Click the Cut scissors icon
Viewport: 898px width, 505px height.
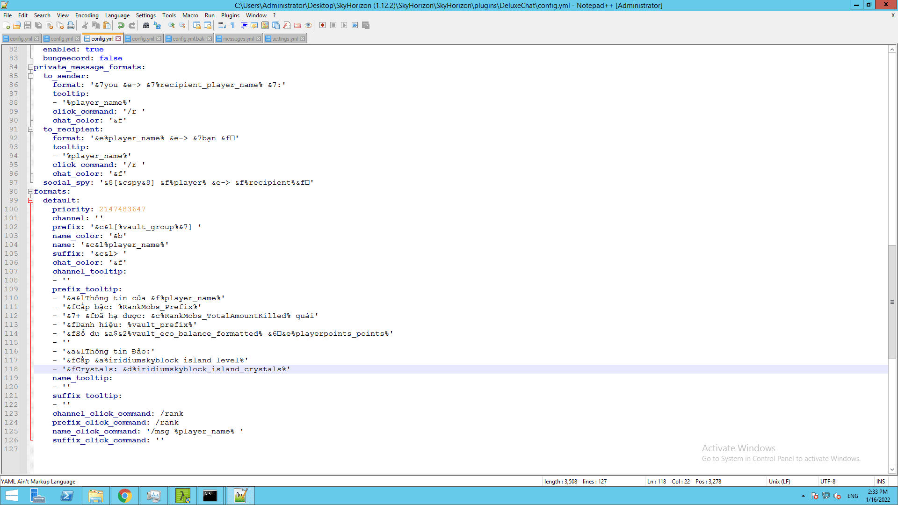tap(85, 25)
